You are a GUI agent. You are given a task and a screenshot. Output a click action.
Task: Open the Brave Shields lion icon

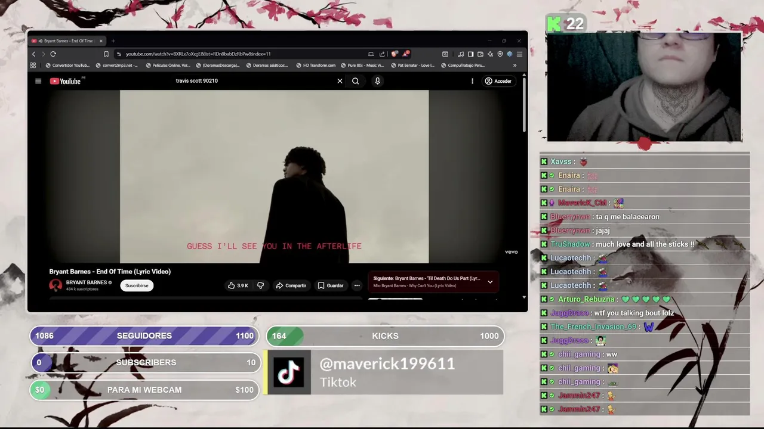(395, 54)
